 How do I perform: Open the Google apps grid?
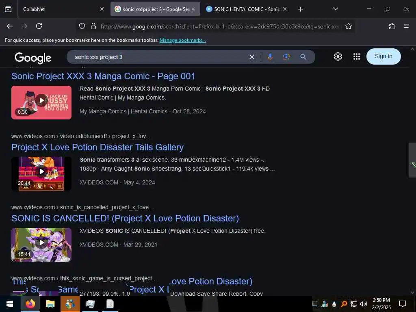[x=357, y=56]
